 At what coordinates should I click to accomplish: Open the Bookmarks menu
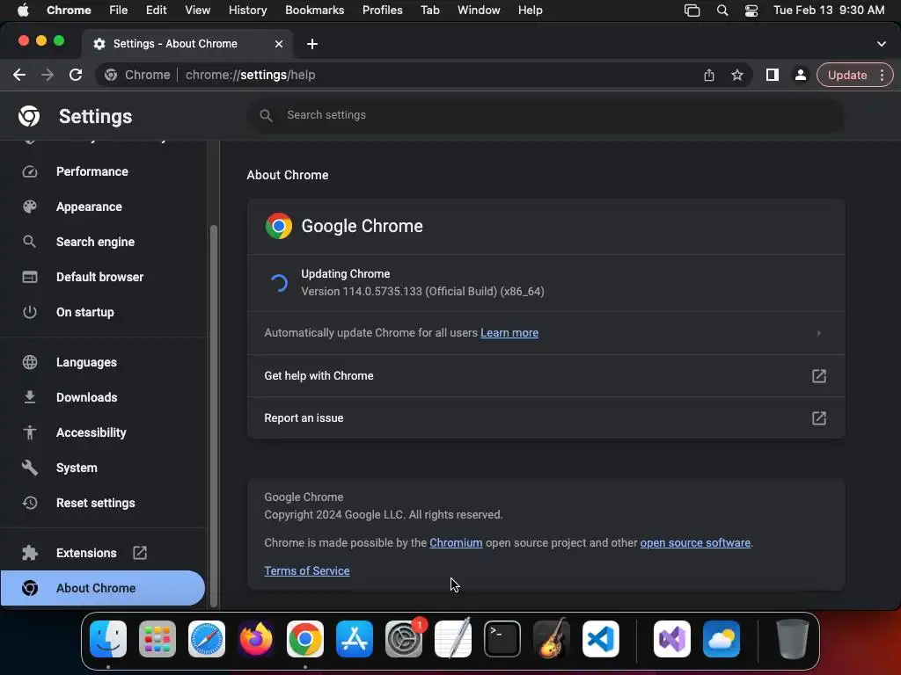pyautogui.click(x=314, y=11)
